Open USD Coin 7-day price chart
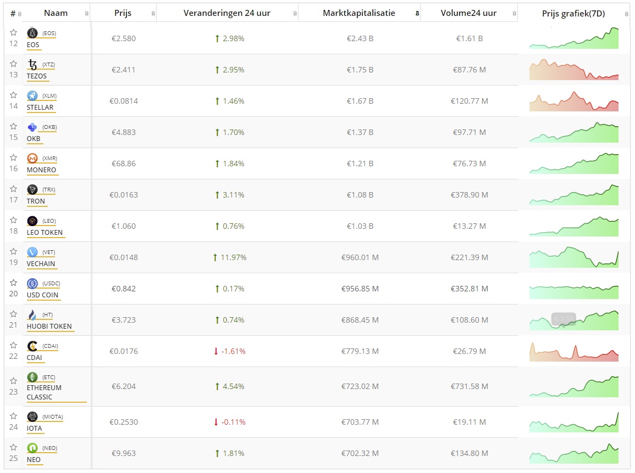The image size is (635, 473). 573,289
